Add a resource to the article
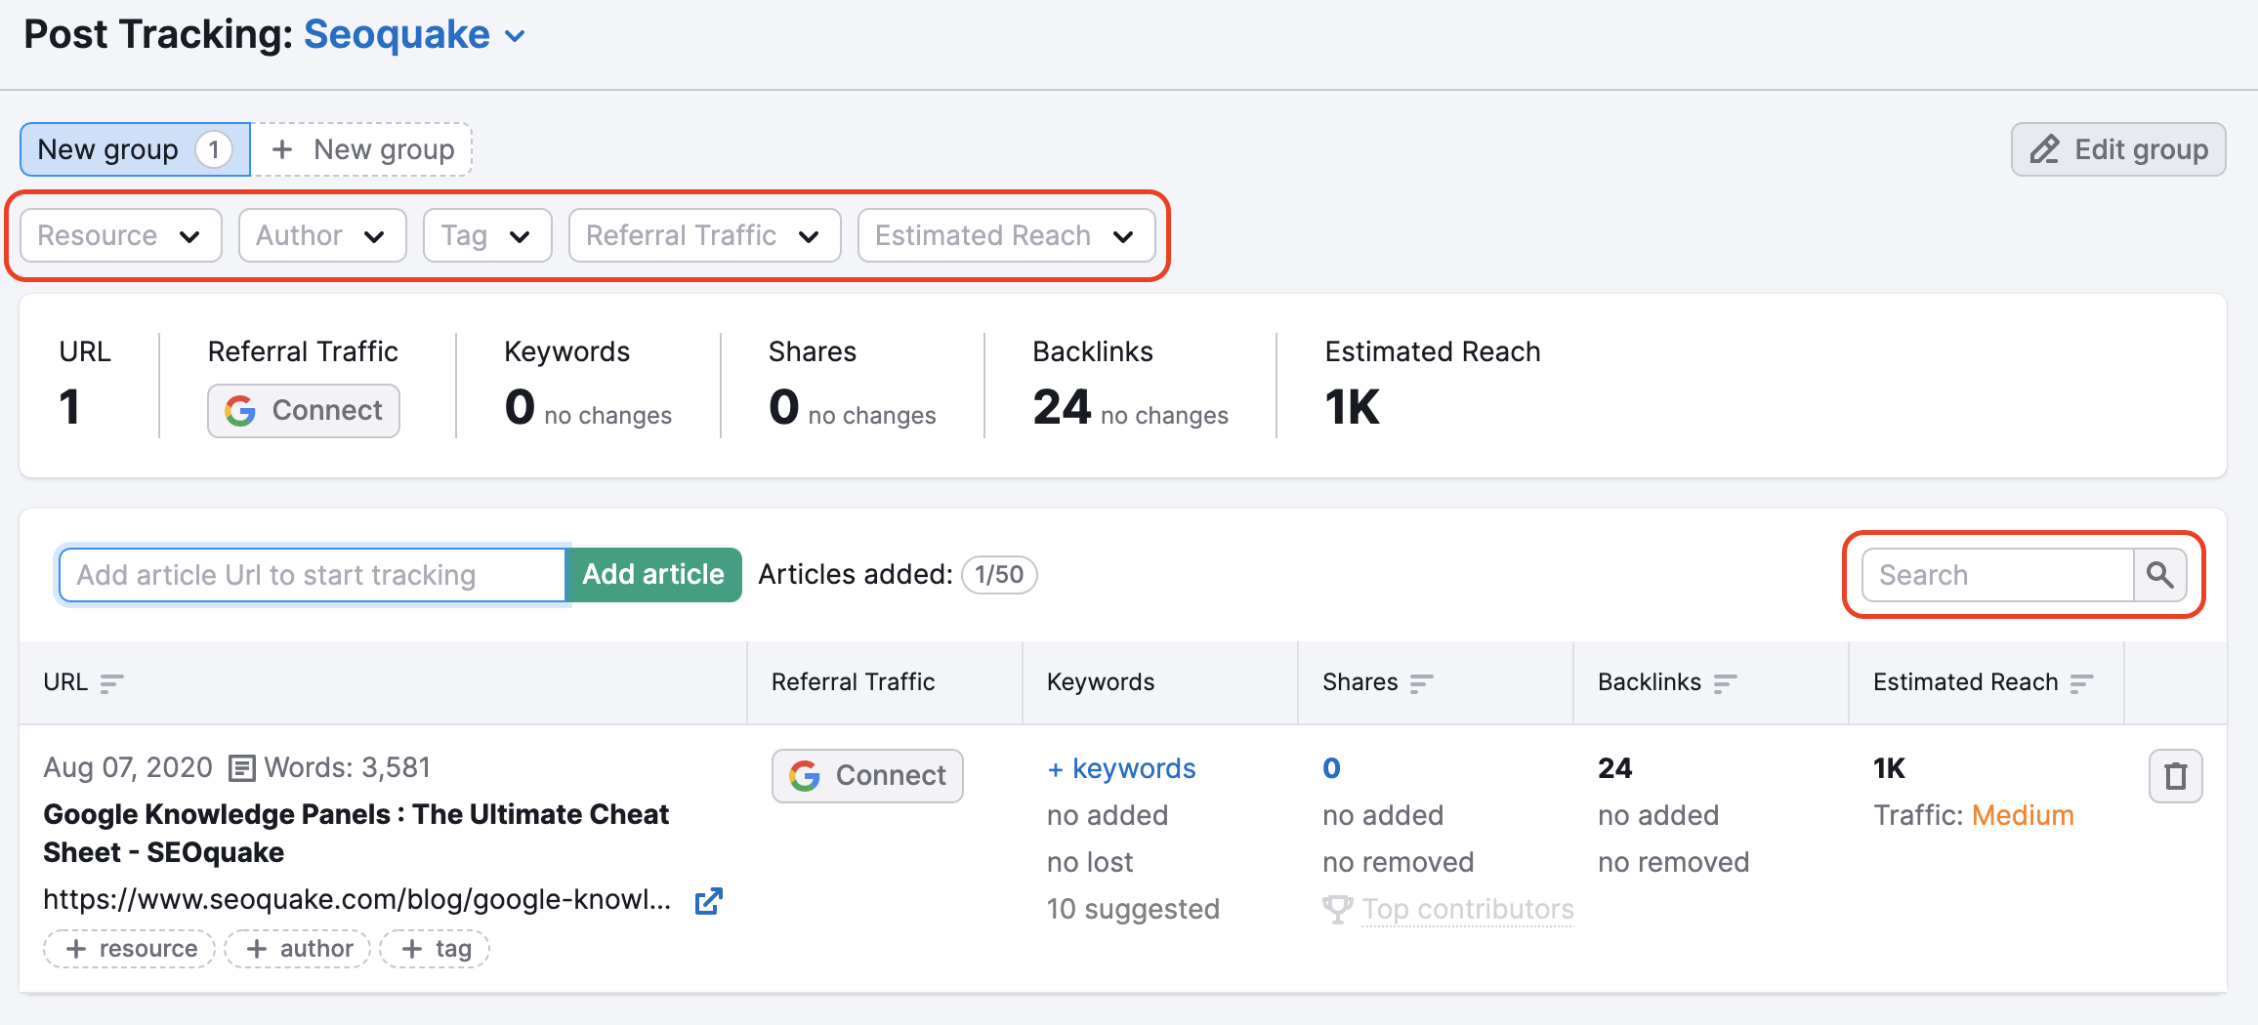Image resolution: width=2258 pixels, height=1025 pixels. click(129, 949)
